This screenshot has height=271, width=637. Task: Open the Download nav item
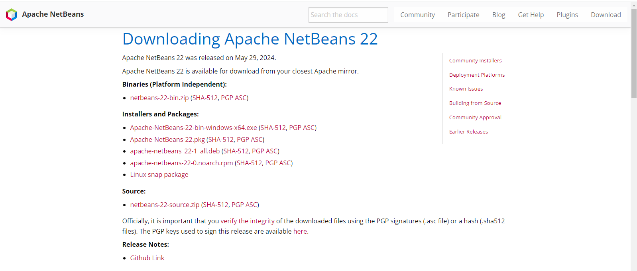tap(606, 15)
